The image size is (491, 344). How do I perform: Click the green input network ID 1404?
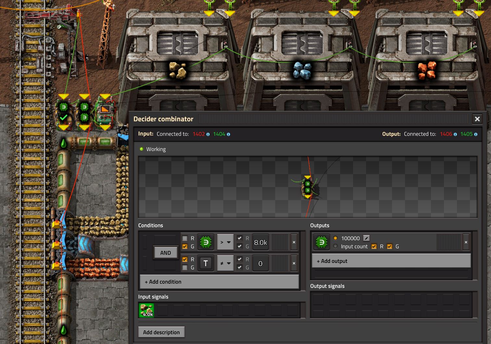219,134
